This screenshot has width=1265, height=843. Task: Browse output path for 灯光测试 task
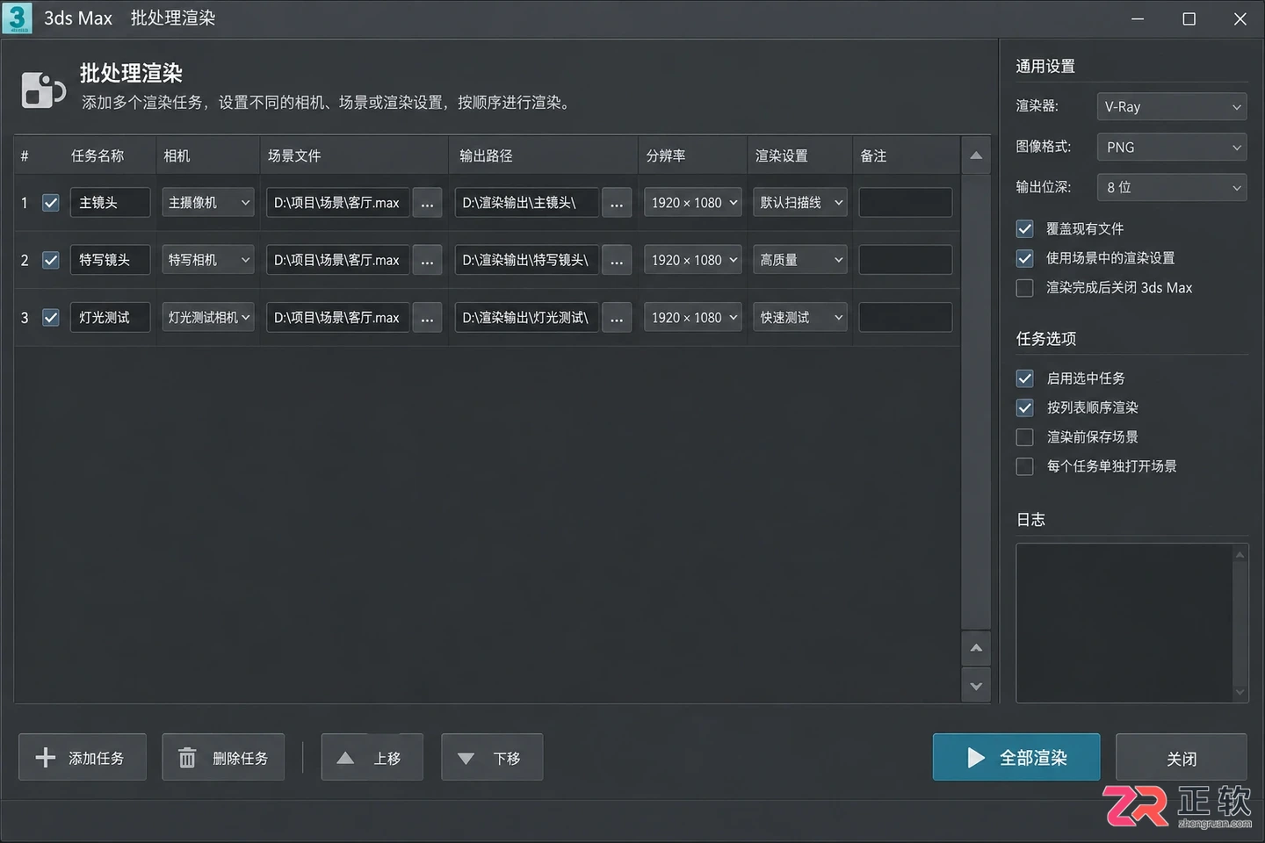coord(617,318)
